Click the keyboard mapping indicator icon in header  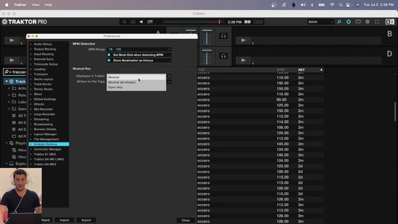(150, 22)
